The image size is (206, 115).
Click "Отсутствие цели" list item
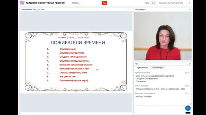(x=68, y=49)
